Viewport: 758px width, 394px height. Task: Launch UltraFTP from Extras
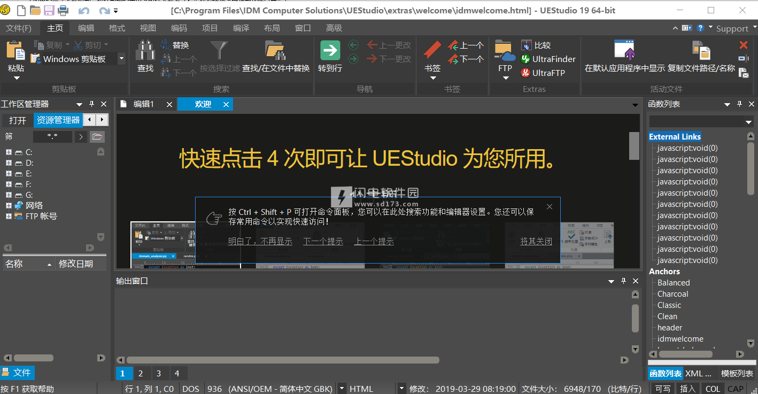click(543, 73)
